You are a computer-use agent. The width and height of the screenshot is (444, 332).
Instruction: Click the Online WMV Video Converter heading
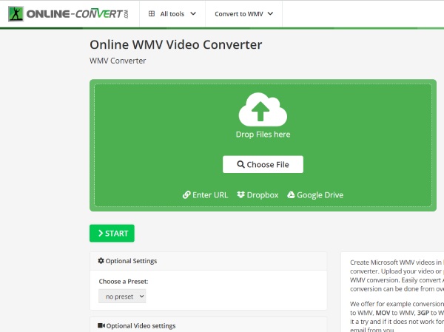176,44
